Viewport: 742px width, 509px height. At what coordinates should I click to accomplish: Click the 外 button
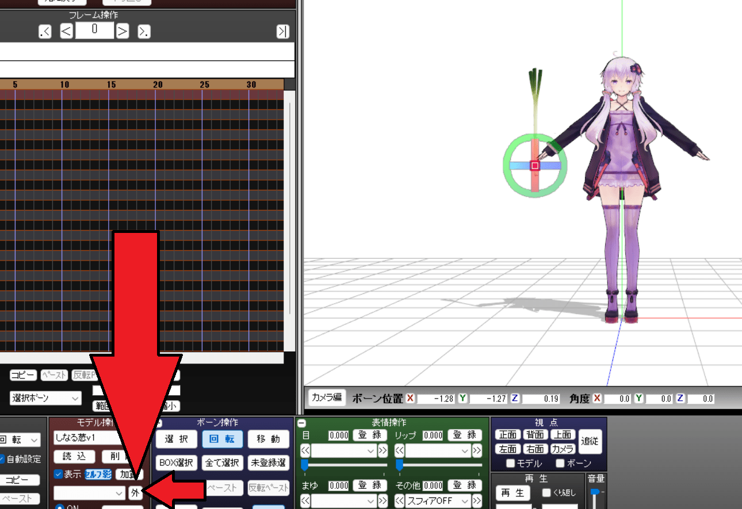(x=136, y=493)
